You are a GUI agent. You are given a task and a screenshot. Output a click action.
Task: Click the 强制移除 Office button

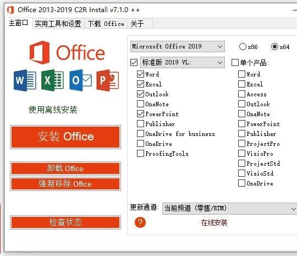65,184
